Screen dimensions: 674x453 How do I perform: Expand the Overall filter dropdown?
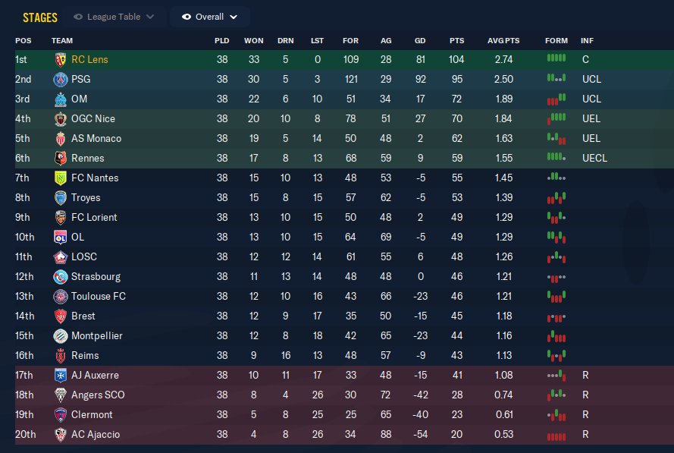(210, 17)
